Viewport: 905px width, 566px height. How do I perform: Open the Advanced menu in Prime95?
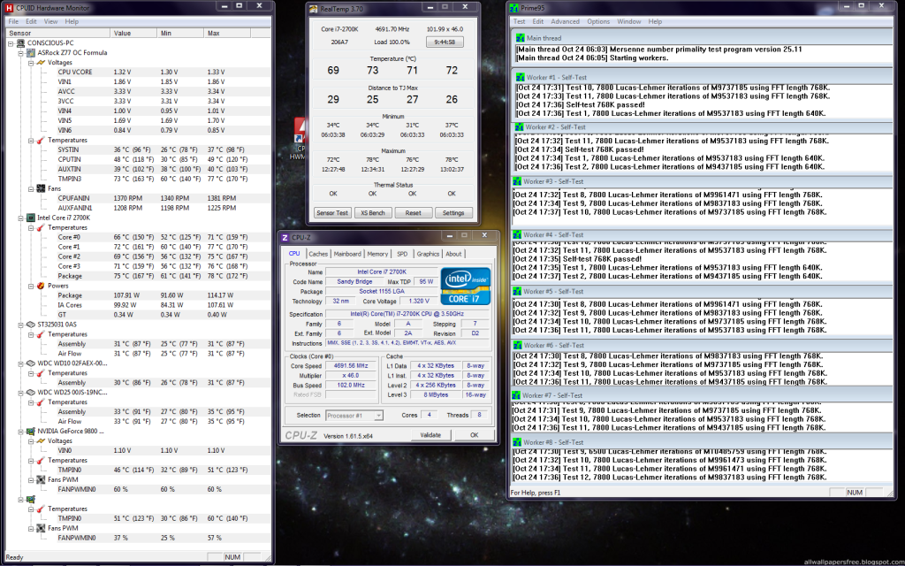(x=565, y=21)
